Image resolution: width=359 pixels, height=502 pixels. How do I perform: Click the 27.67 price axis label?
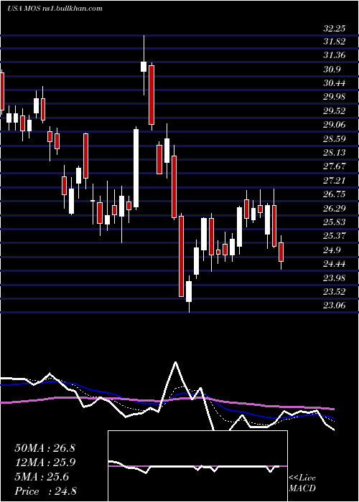(335, 166)
